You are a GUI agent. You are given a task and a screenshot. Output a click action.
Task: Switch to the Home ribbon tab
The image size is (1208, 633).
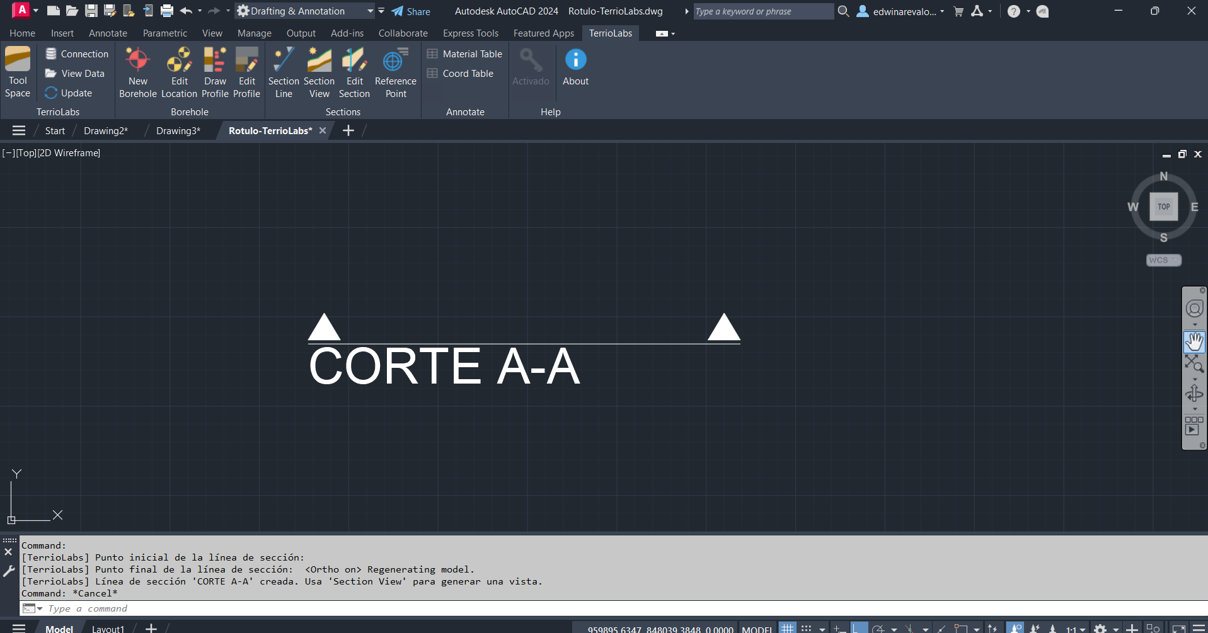(x=22, y=33)
